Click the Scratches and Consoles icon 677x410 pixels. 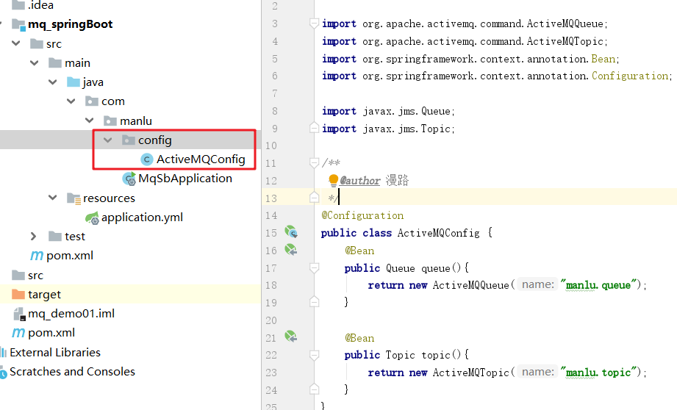(x=4, y=372)
